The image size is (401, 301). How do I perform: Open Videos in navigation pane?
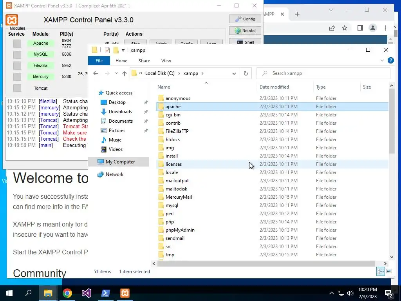click(x=116, y=149)
